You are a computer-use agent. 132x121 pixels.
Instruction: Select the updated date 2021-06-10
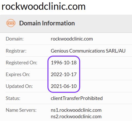(64, 86)
